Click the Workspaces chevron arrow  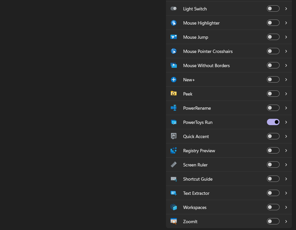click(286, 207)
